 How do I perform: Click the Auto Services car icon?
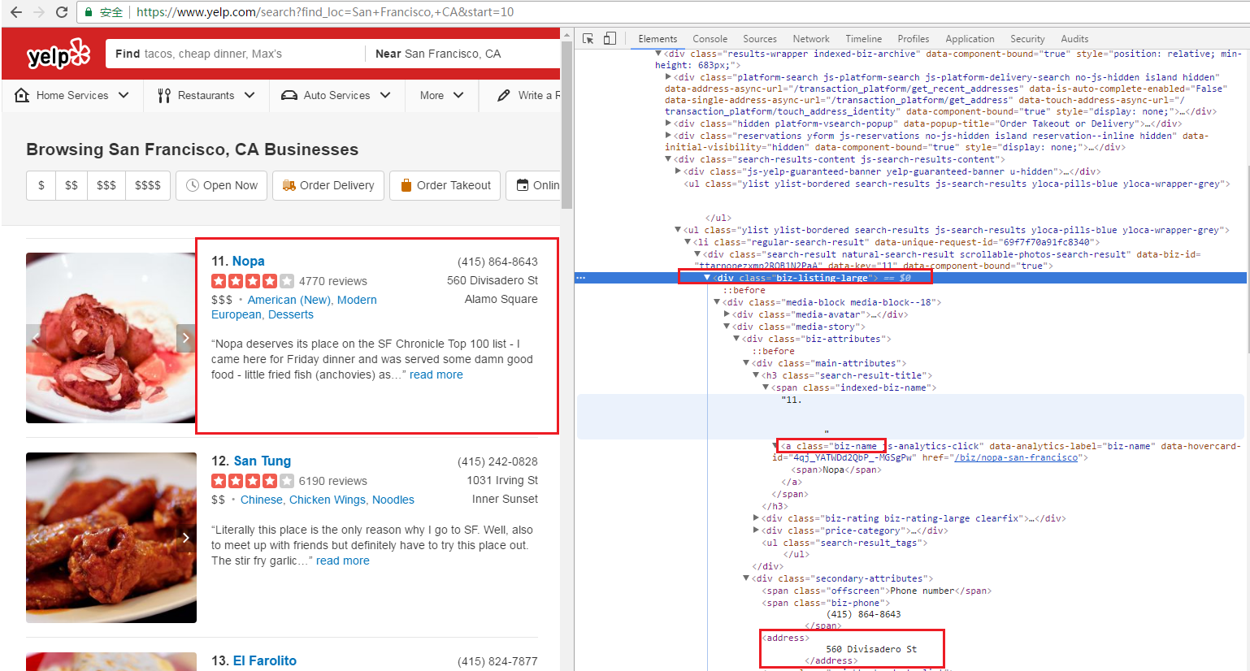(289, 95)
